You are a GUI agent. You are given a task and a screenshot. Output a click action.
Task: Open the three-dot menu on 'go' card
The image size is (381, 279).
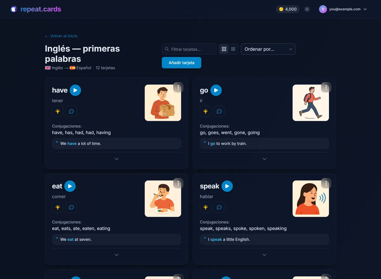pos(326,87)
